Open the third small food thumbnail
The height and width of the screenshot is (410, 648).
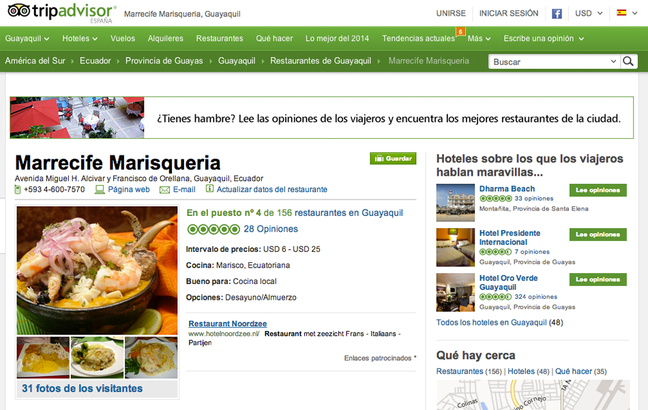151,357
